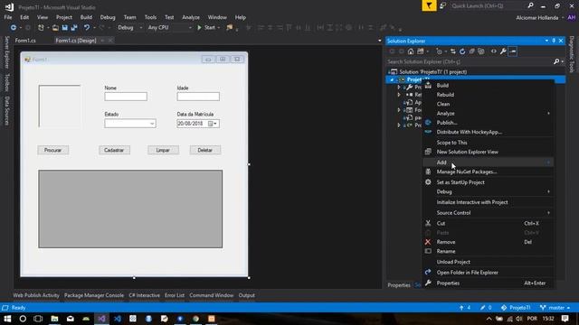Image resolution: width=579 pixels, height=325 pixels.
Task: Switch to the Form1.cs code tab
Action: click(25, 41)
